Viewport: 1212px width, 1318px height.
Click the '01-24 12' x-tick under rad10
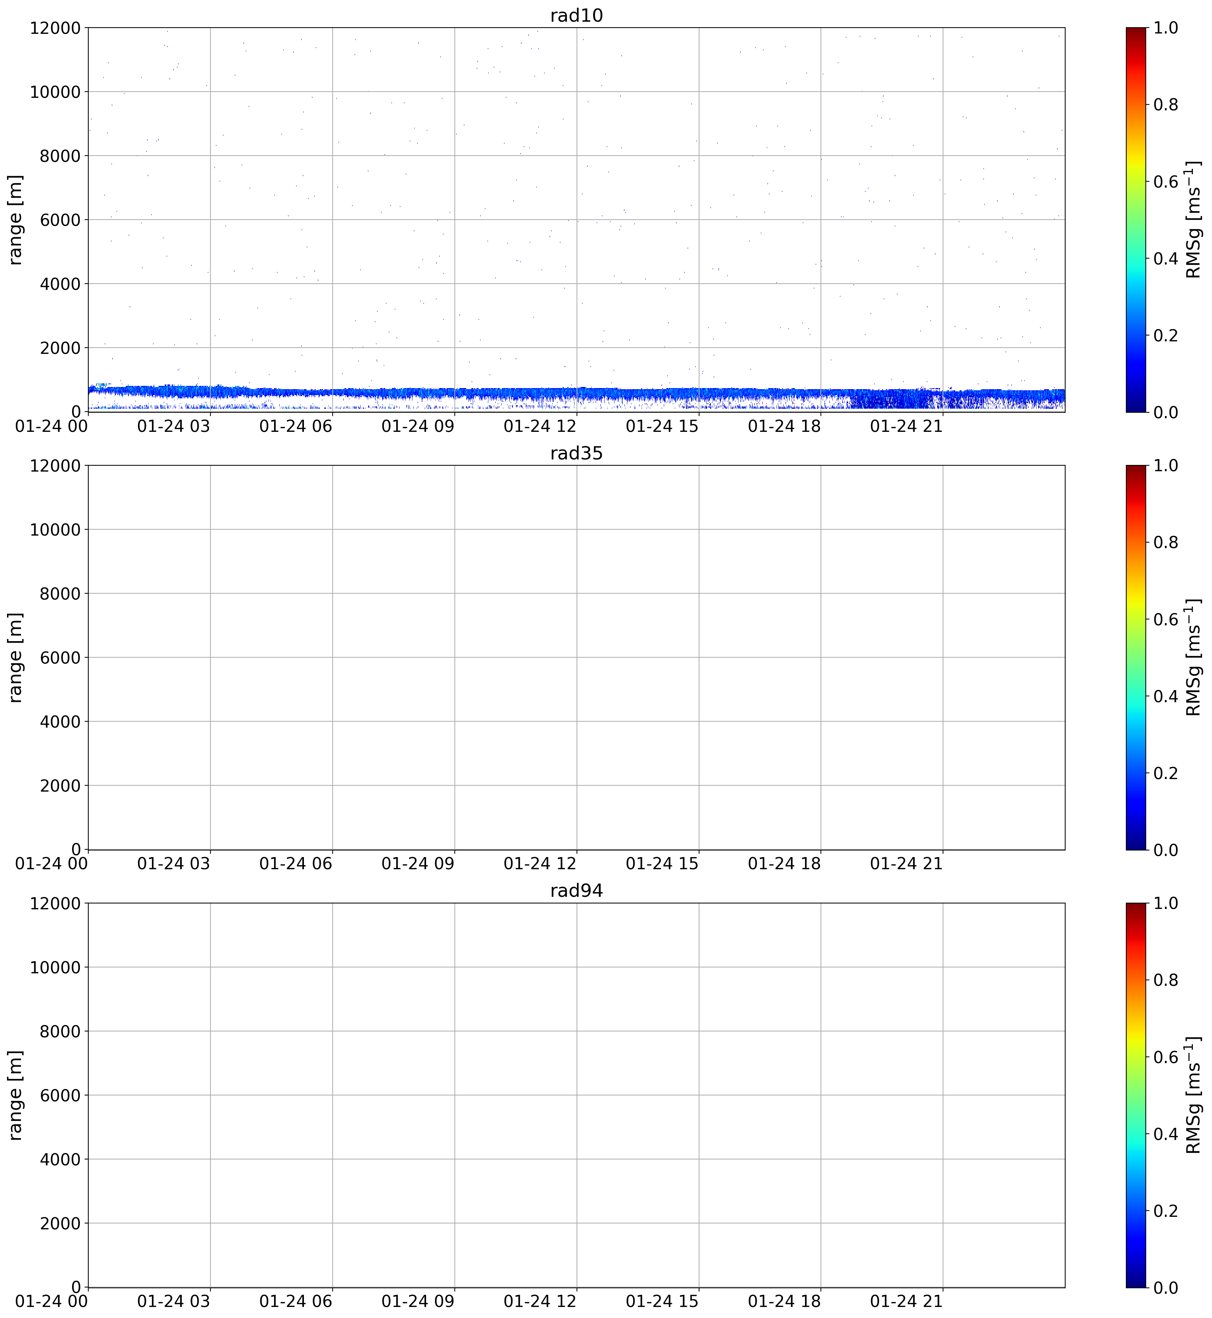pos(540,426)
